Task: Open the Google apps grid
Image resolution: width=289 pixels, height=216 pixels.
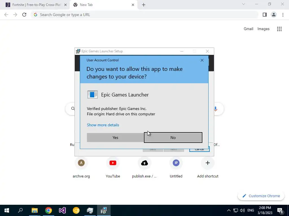Action: pos(279,29)
